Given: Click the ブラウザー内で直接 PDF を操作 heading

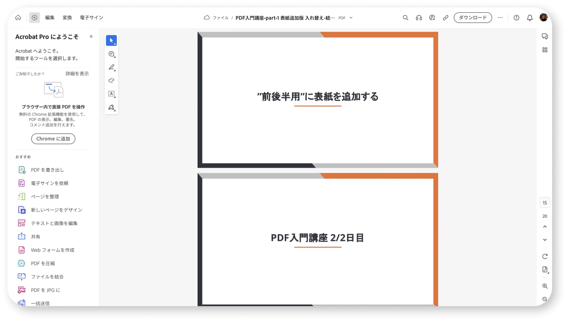Looking at the screenshot, I should click(x=53, y=107).
